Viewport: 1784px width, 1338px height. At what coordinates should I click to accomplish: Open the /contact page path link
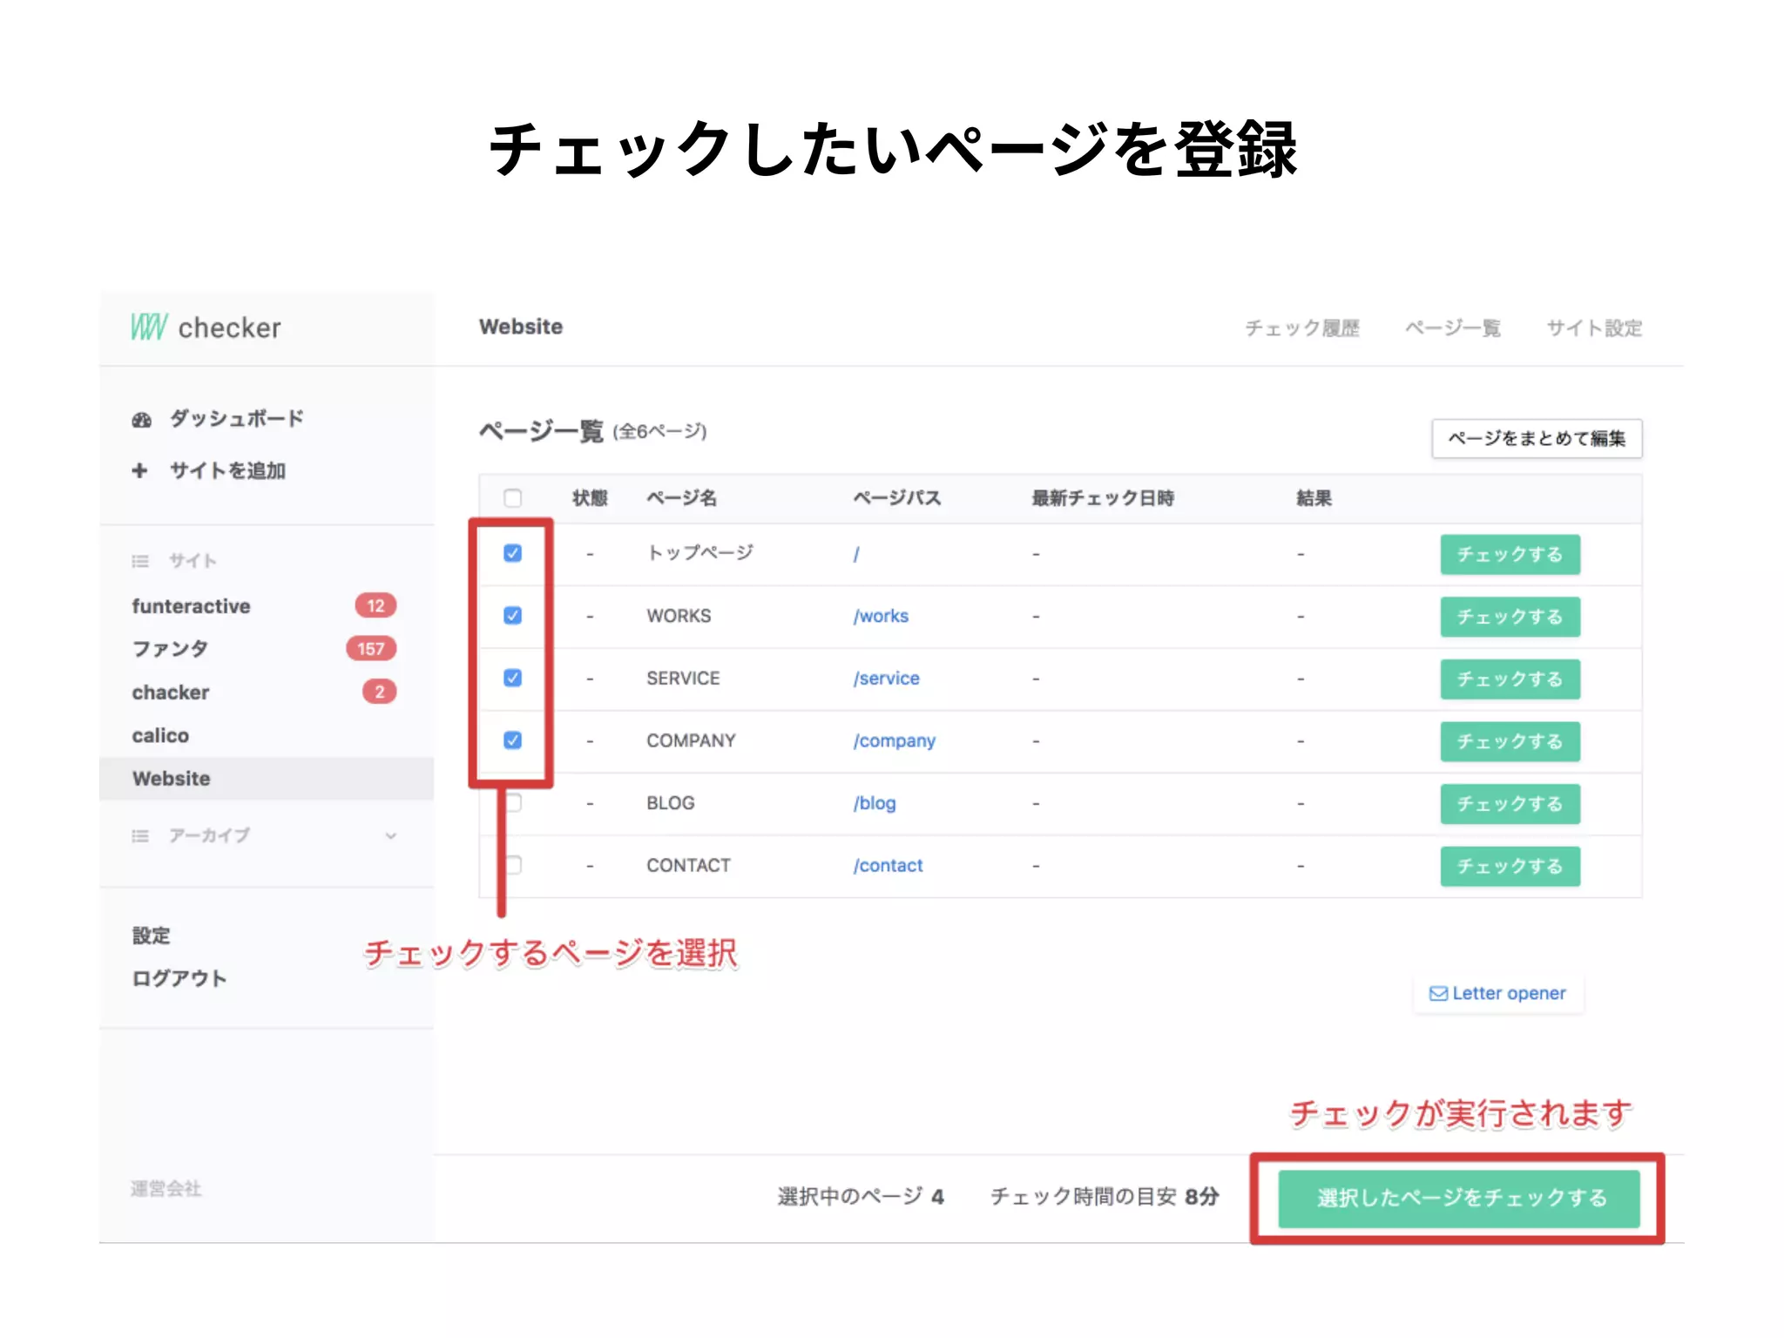[888, 866]
